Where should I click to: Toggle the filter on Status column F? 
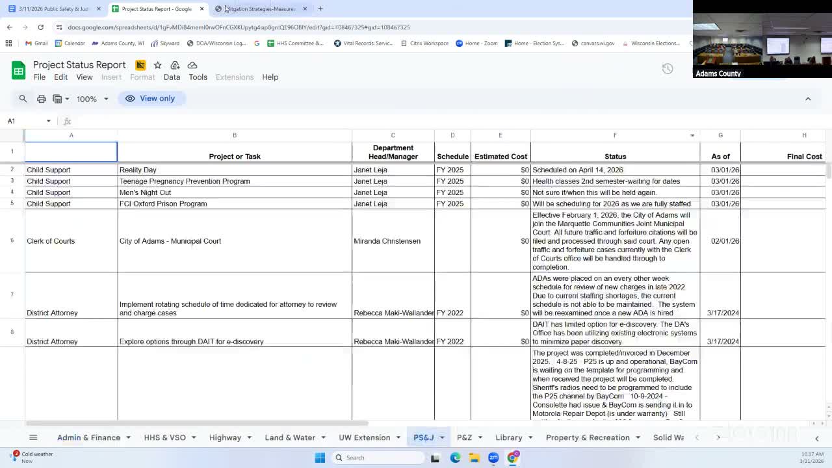[x=692, y=135]
